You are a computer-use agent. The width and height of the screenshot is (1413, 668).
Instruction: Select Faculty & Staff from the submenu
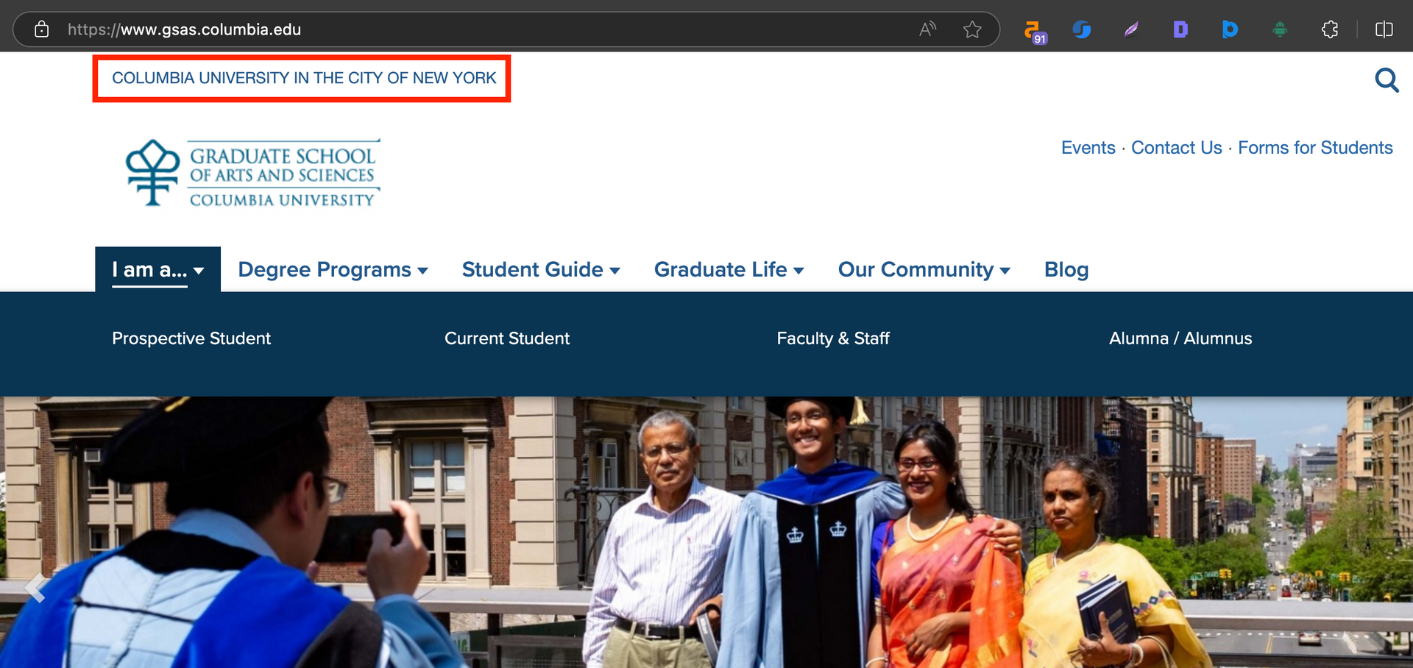[x=833, y=338]
